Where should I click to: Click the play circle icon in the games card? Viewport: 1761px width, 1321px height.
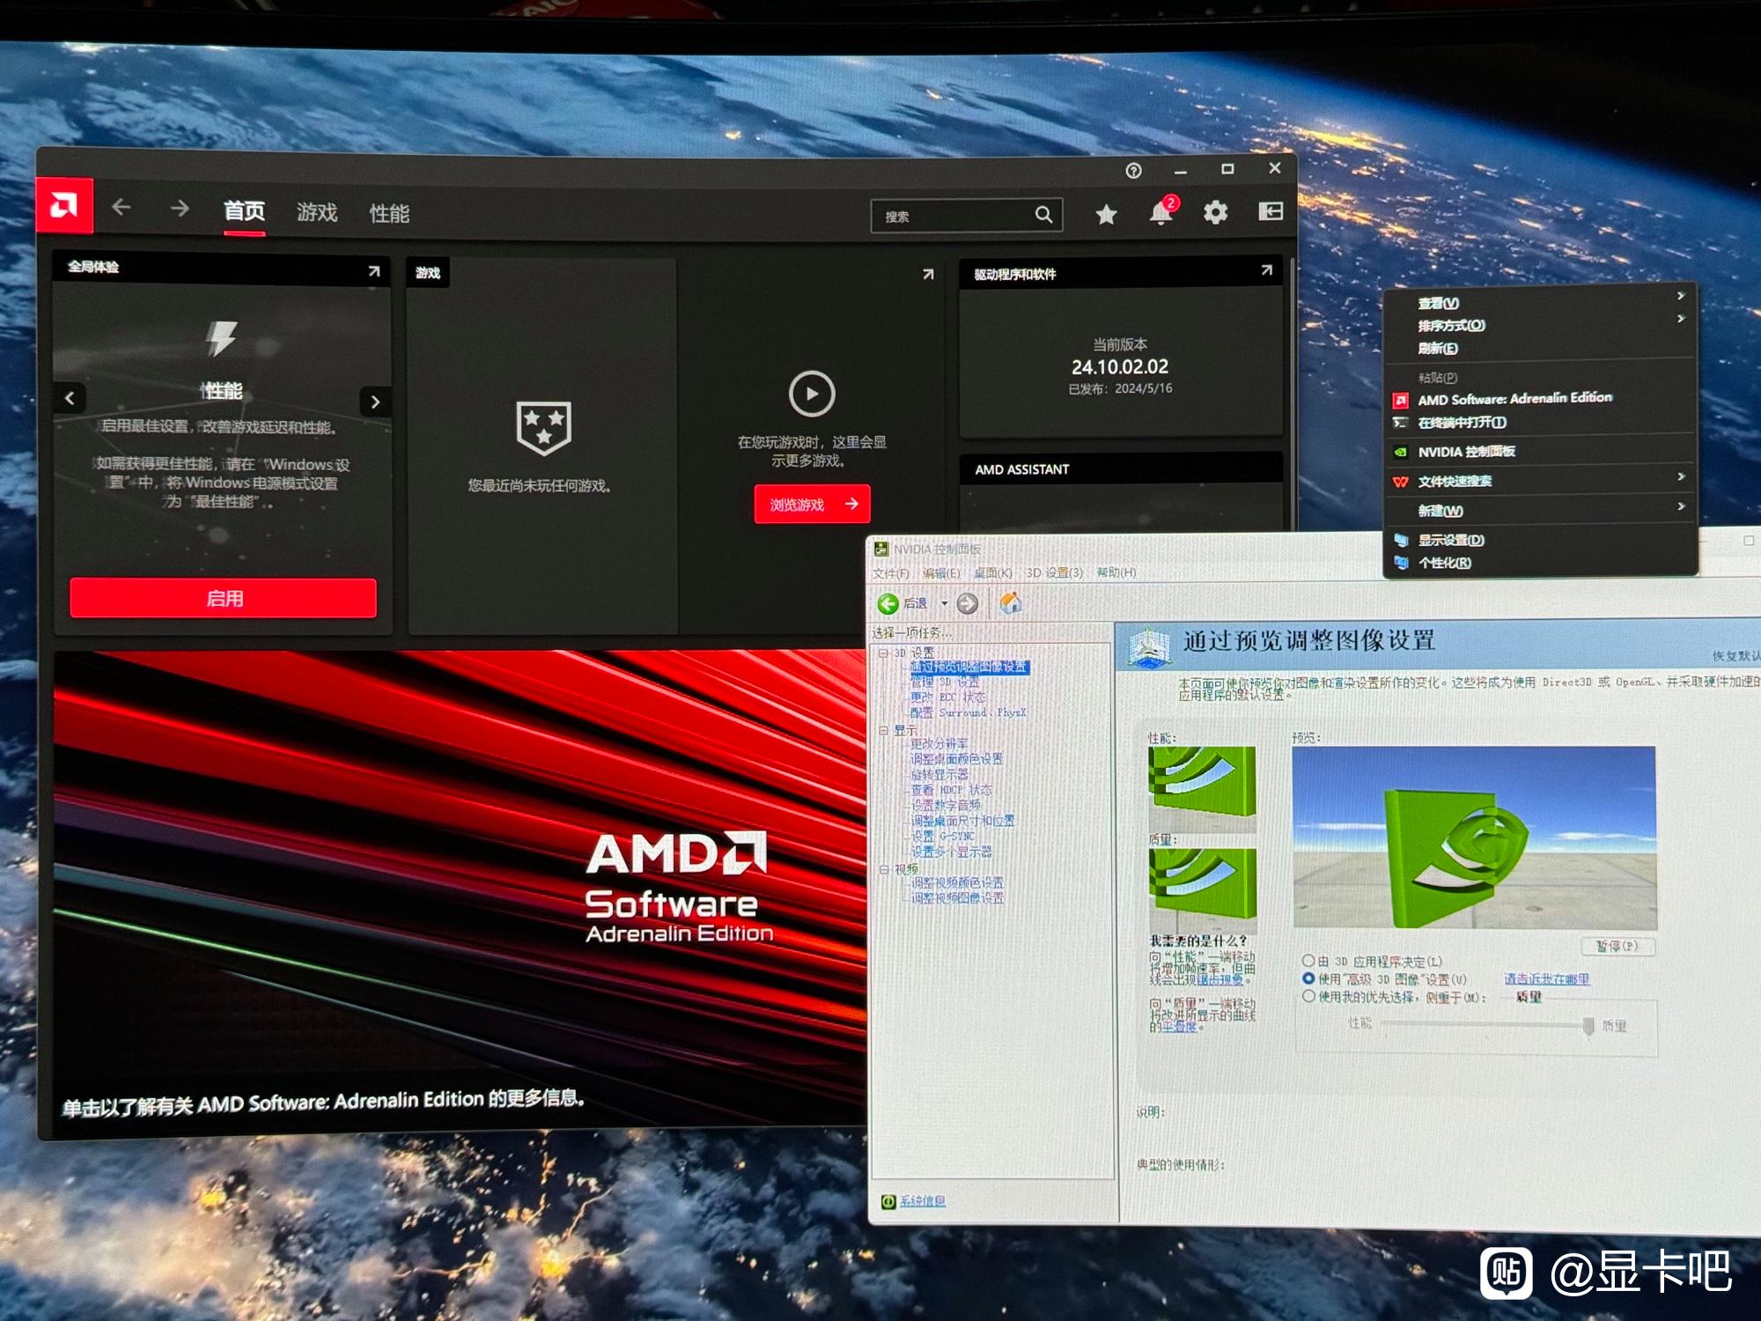tap(811, 394)
